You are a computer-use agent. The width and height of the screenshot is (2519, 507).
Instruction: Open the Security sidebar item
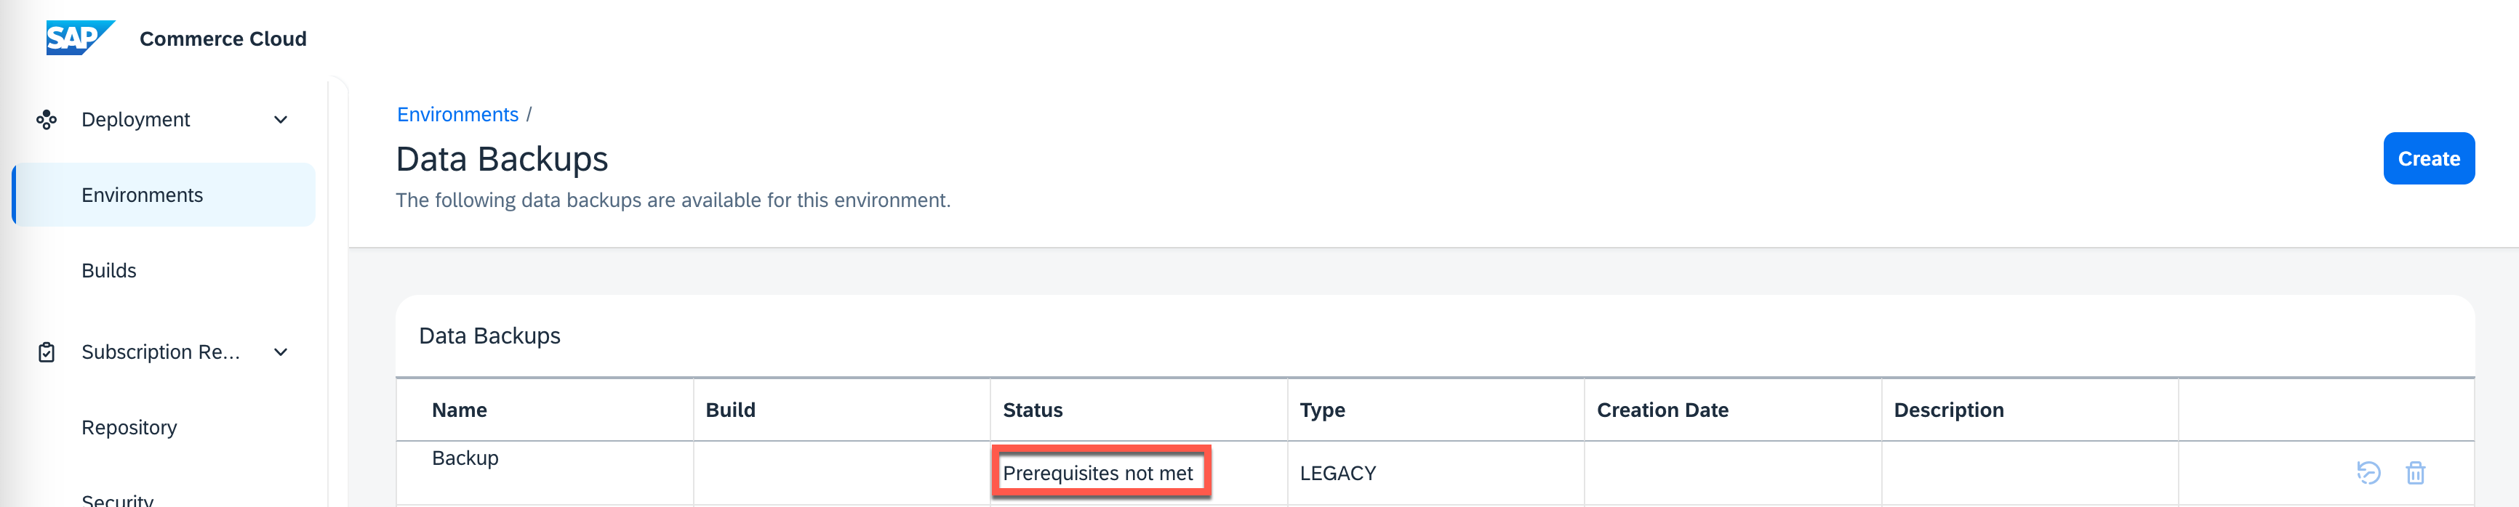117,500
